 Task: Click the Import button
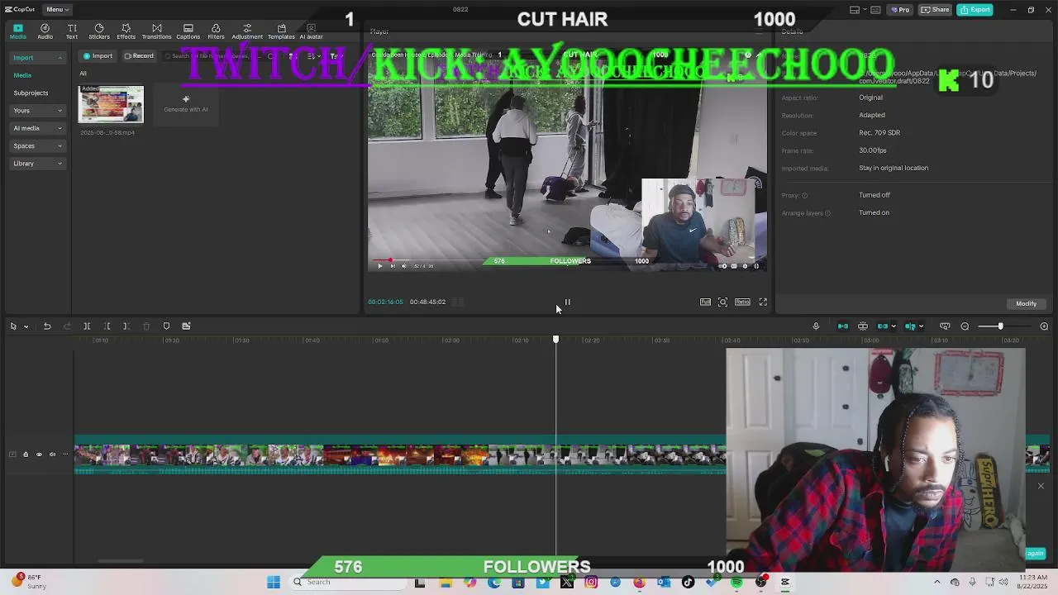point(98,55)
